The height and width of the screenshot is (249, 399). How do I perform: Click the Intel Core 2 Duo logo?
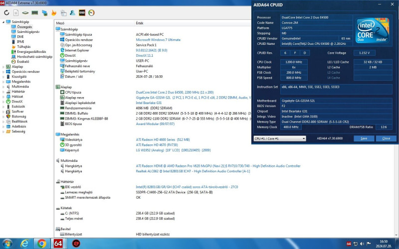click(372, 30)
